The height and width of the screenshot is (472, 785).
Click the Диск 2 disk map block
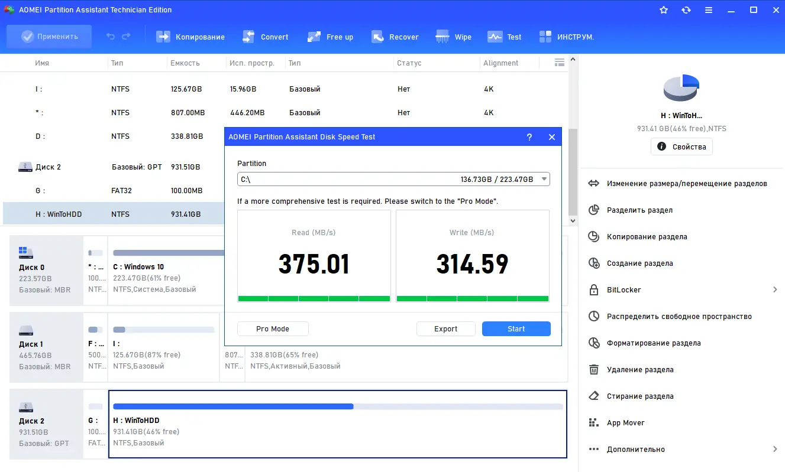pyautogui.click(x=46, y=424)
